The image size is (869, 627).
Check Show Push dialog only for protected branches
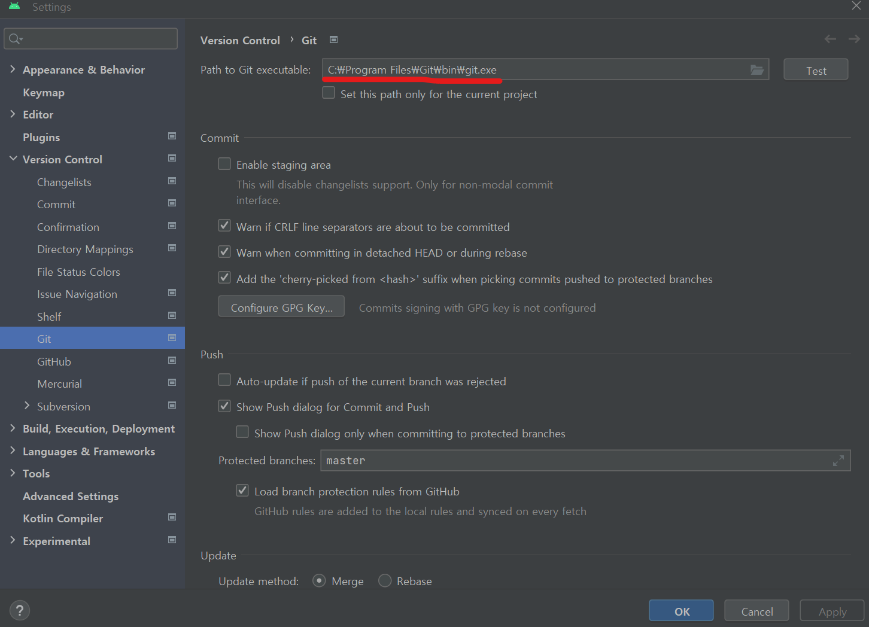[242, 433]
